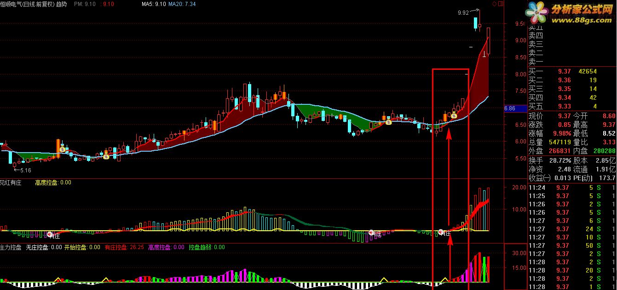Click the 9.00 price axis label
Screen dimensions: 617x290
pos(520,40)
